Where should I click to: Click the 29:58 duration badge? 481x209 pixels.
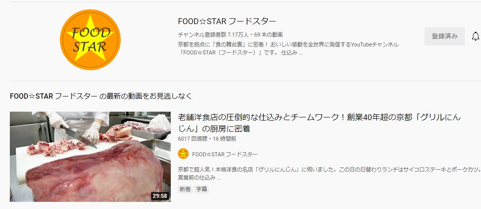(160, 196)
